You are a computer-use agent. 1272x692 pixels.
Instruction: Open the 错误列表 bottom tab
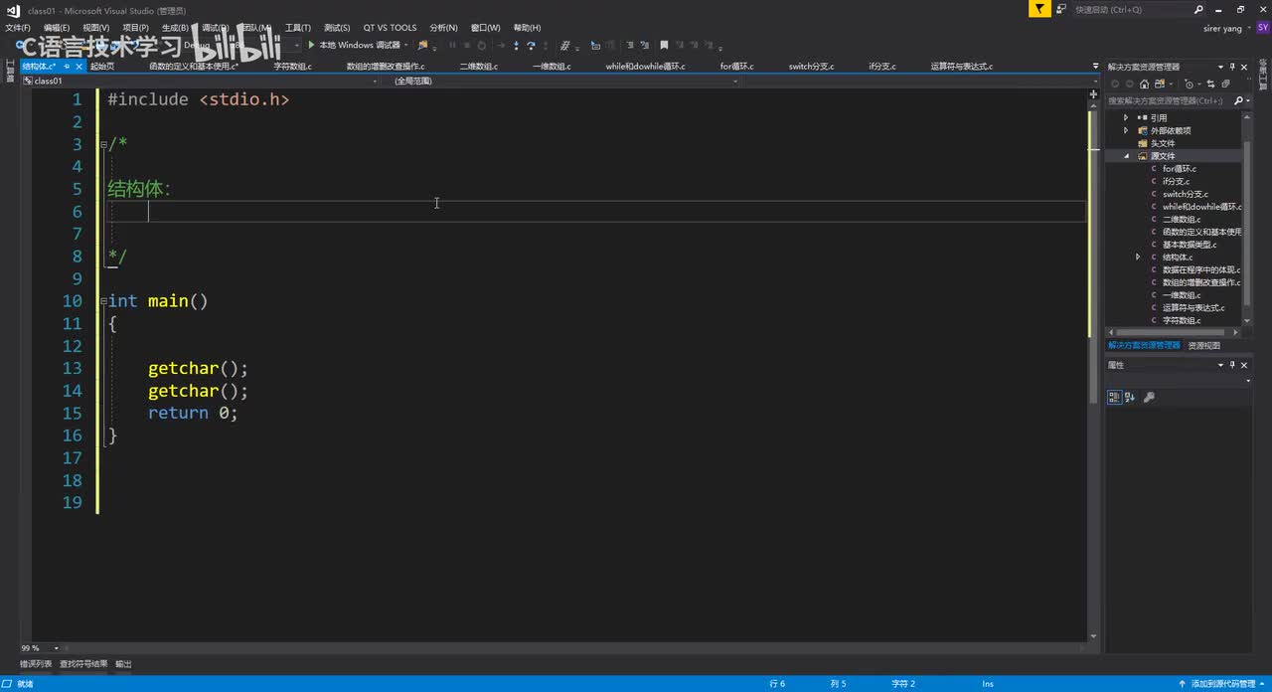point(36,663)
